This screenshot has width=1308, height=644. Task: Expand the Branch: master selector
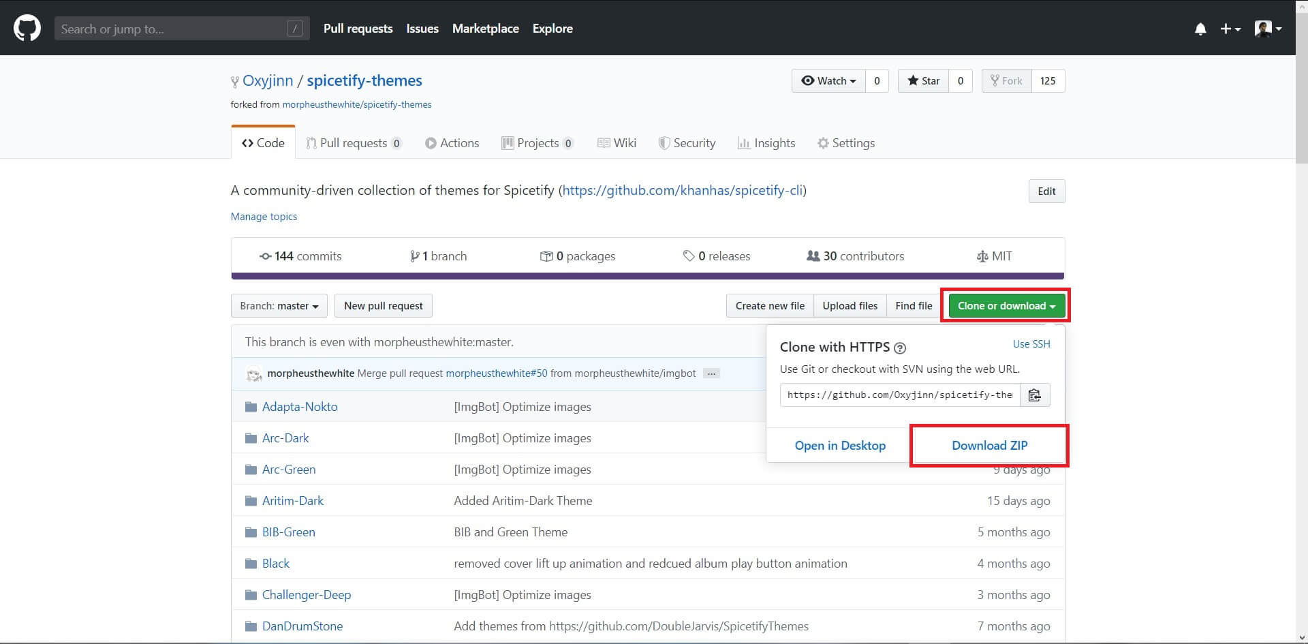pyautogui.click(x=279, y=306)
